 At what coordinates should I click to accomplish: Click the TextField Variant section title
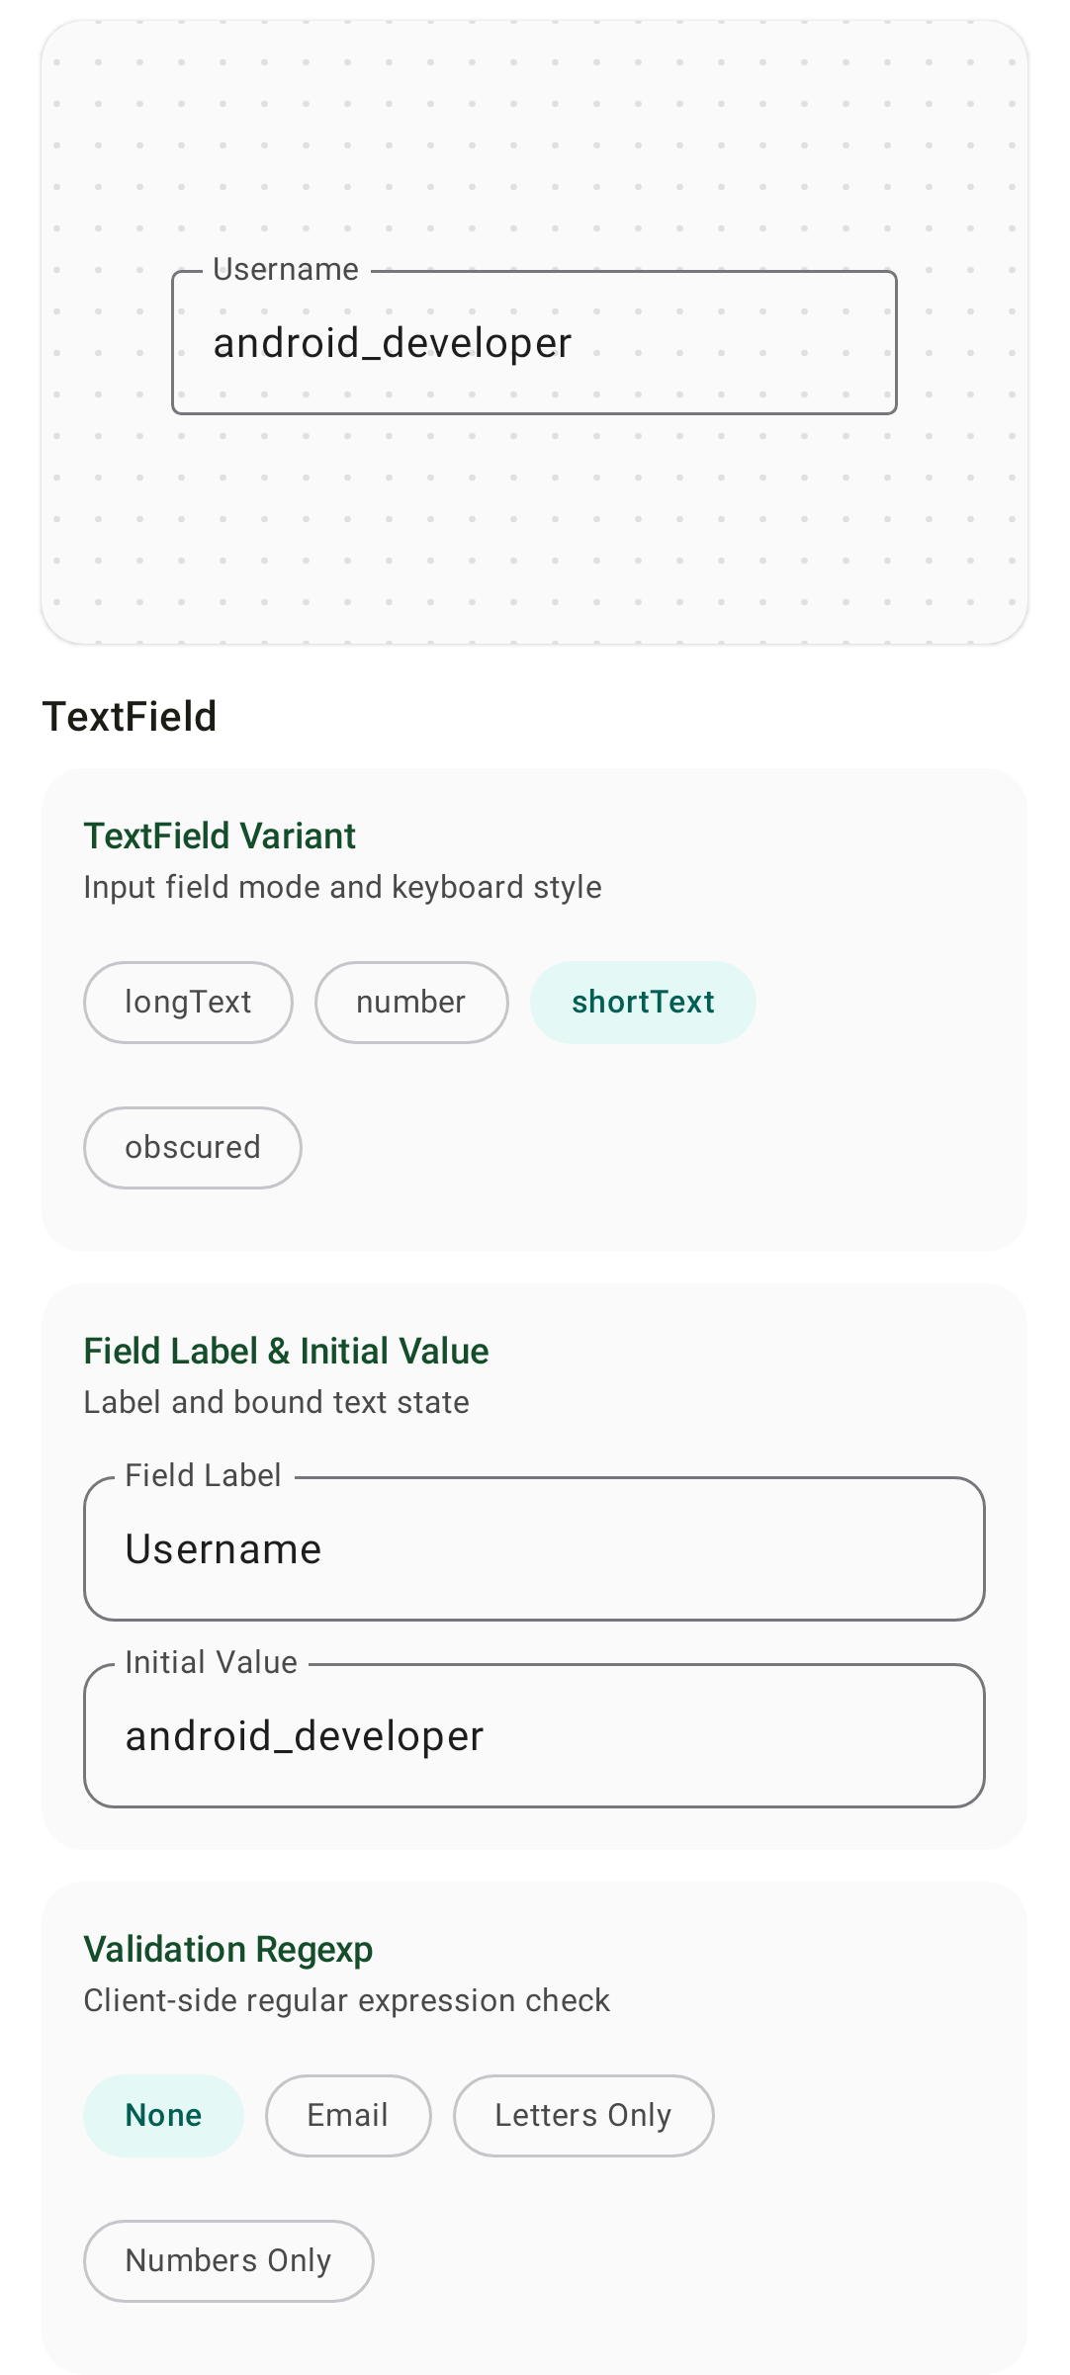[220, 836]
